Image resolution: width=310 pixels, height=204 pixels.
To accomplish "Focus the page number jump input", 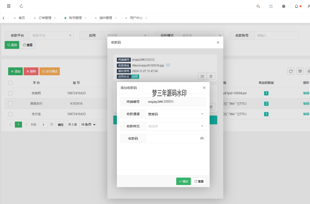I will [43, 125].
